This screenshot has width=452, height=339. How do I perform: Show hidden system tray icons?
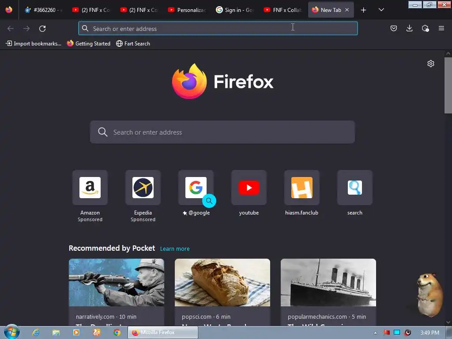click(375, 333)
